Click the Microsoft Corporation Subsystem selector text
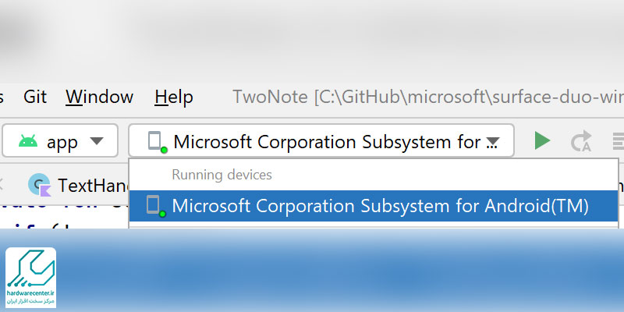The width and height of the screenshot is (624, 312). pos(327,141)
